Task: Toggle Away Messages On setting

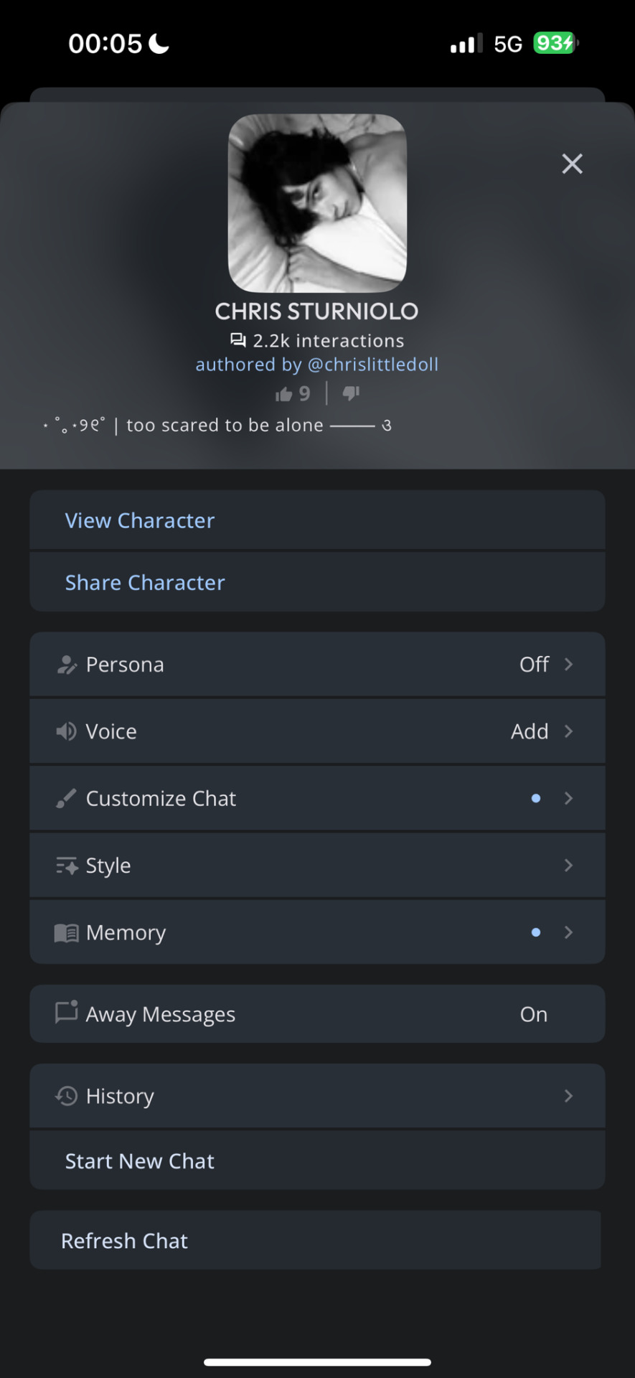Action: (533, 1014)
